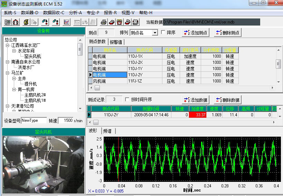The image size is (283, 196).
Task: Click the alarm clock toolbar icon
Action: pyautogui.click(x=120, y=22)
